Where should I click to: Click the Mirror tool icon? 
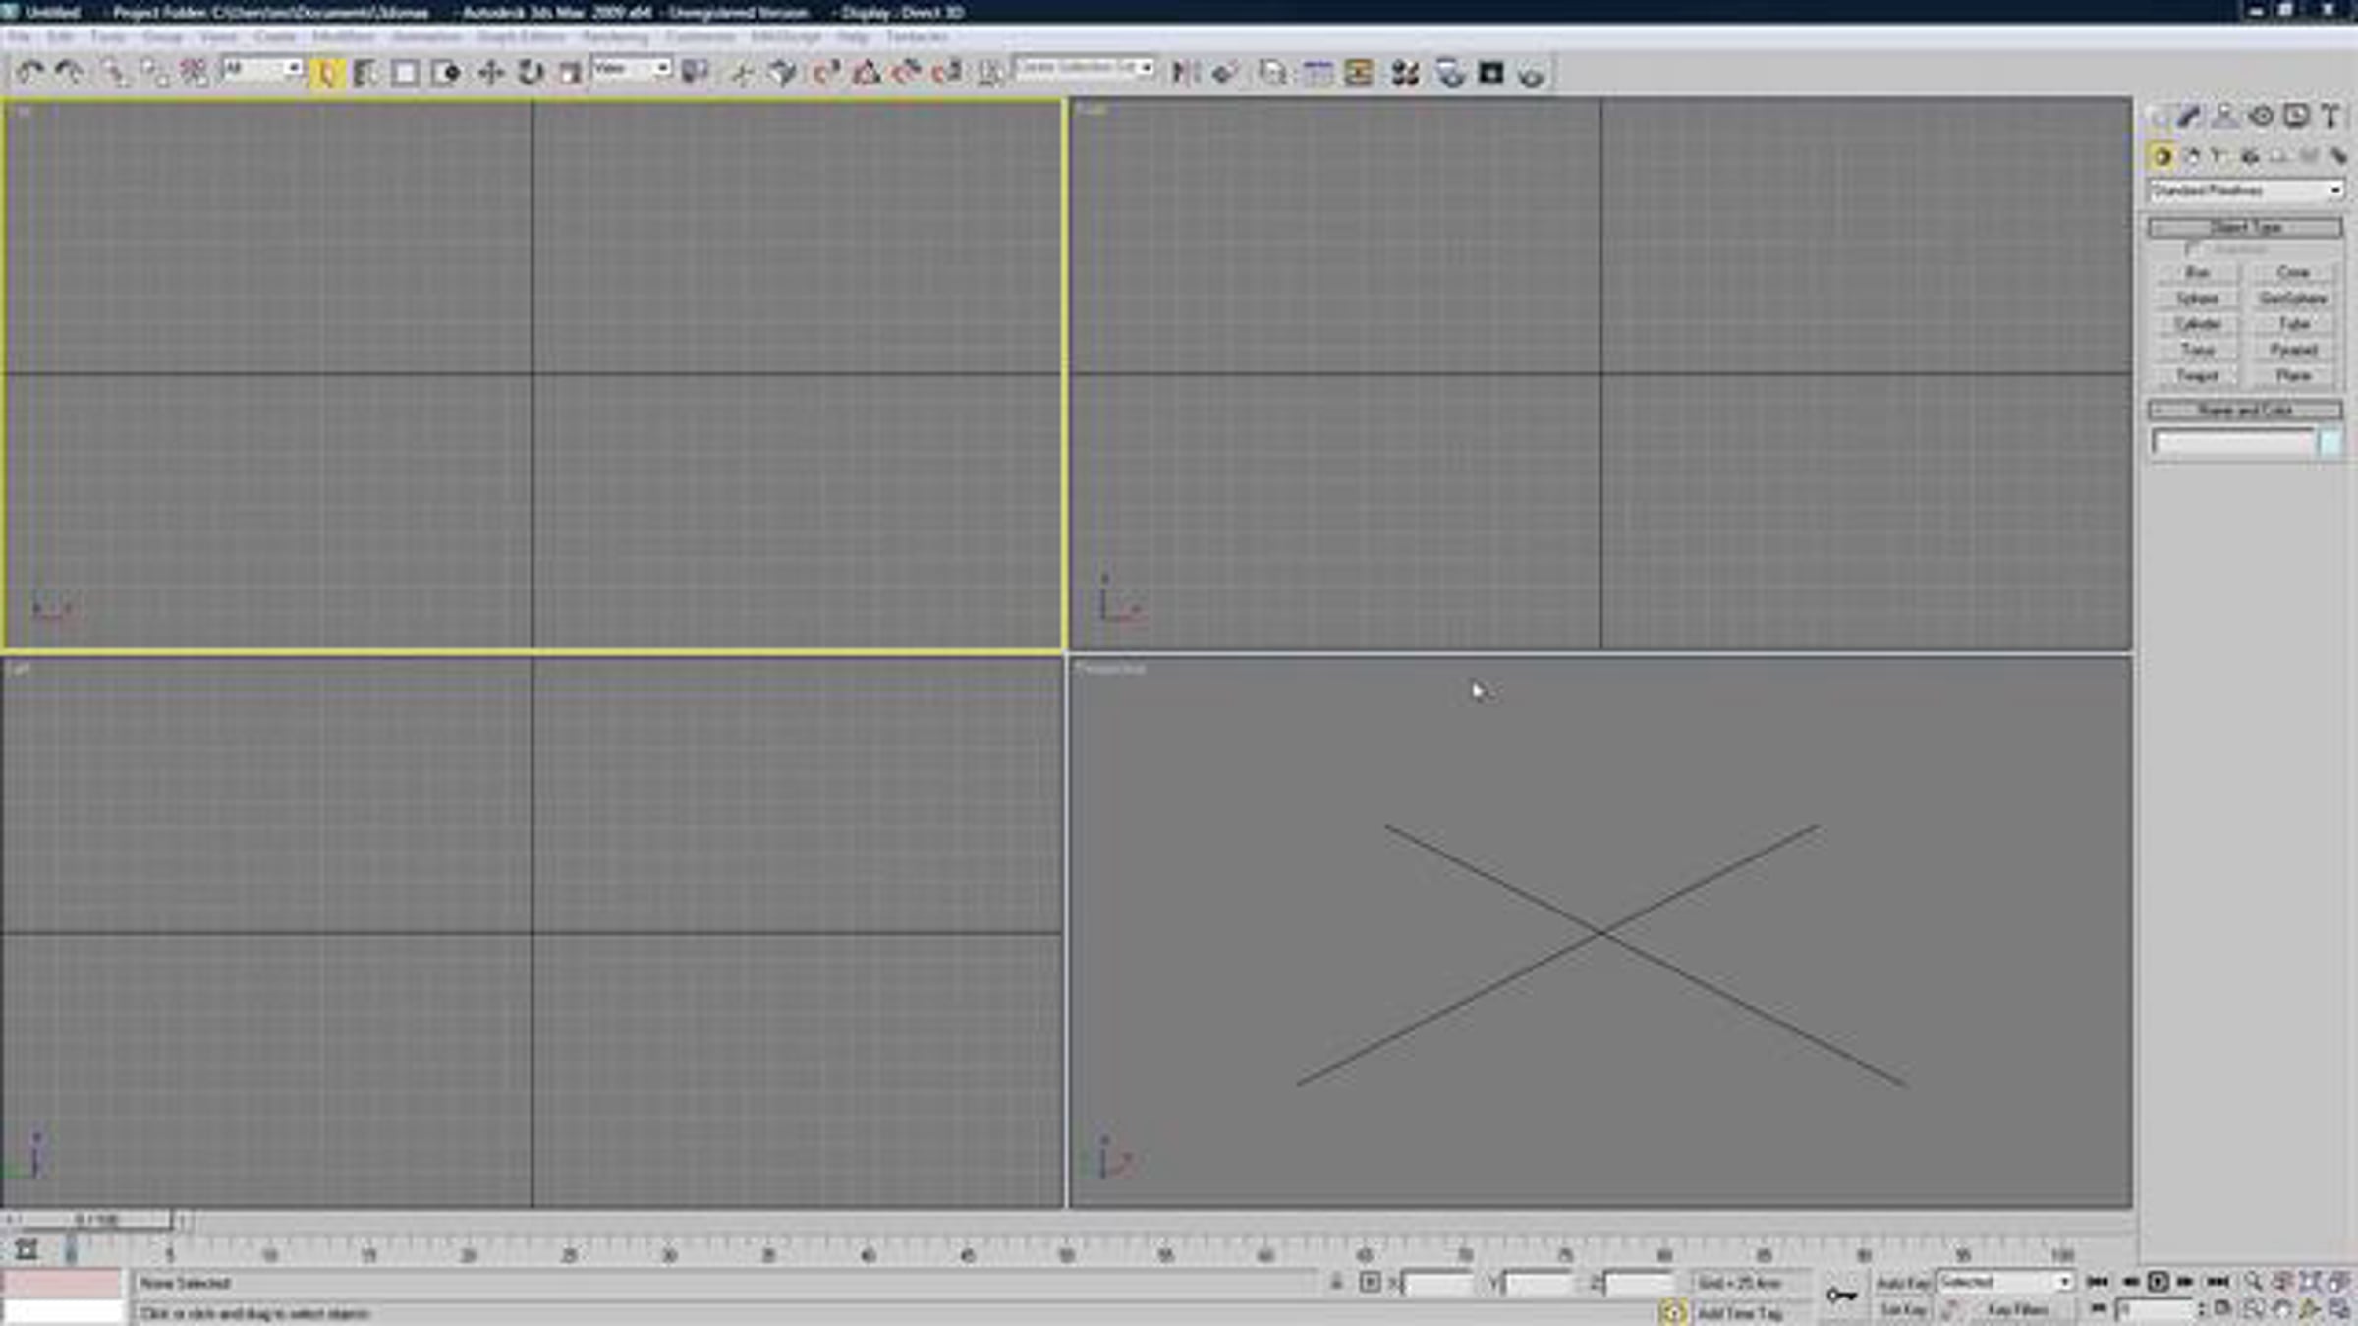coord(1185,73)
